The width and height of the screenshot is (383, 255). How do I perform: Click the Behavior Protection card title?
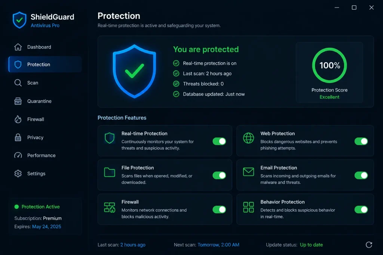(282, 202)
